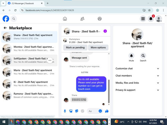167x125 pixels.
Task: Mute the conversation with bell icon
Action: (x=131, y=56)
